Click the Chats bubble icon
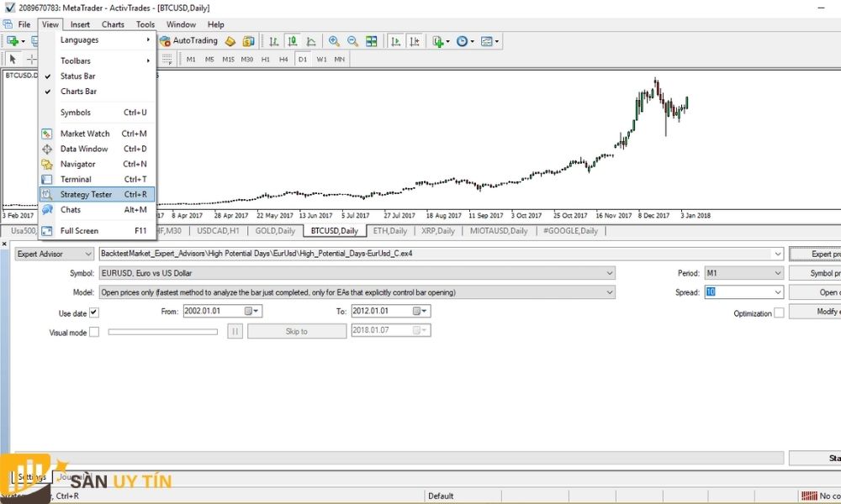 click(x=47, y=209)
